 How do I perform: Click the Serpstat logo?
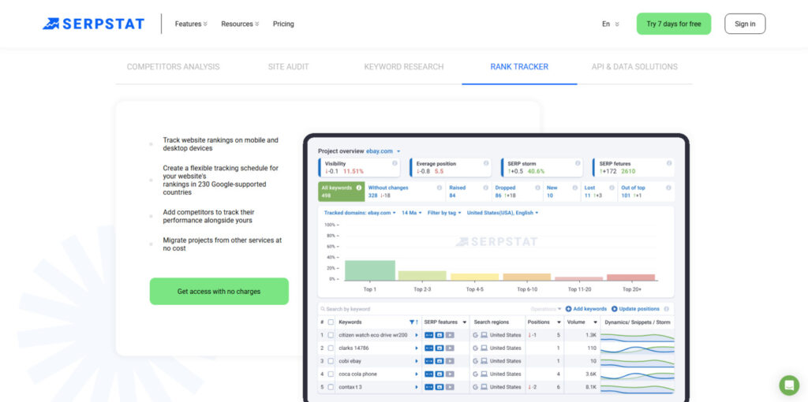(93, 24)
